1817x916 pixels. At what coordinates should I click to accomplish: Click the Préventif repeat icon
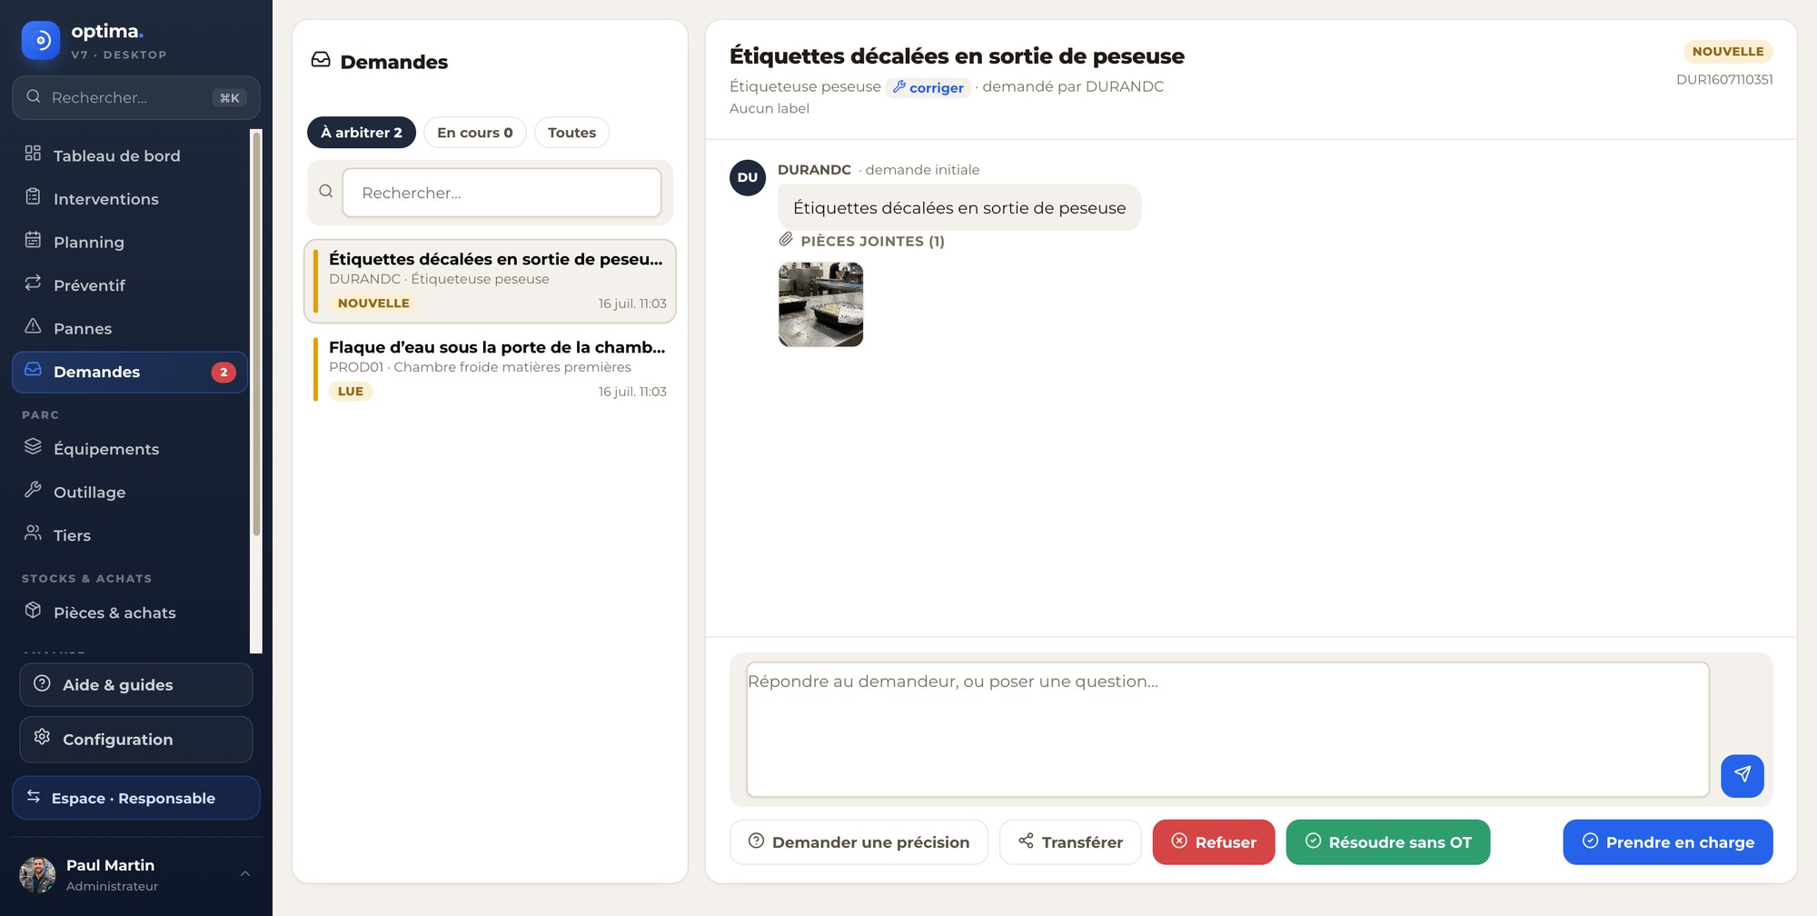coord(33,283)
